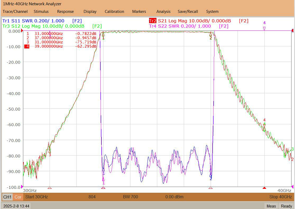Click the red reference level arrow at 0.000
The image size is (295, 209).
22,31
